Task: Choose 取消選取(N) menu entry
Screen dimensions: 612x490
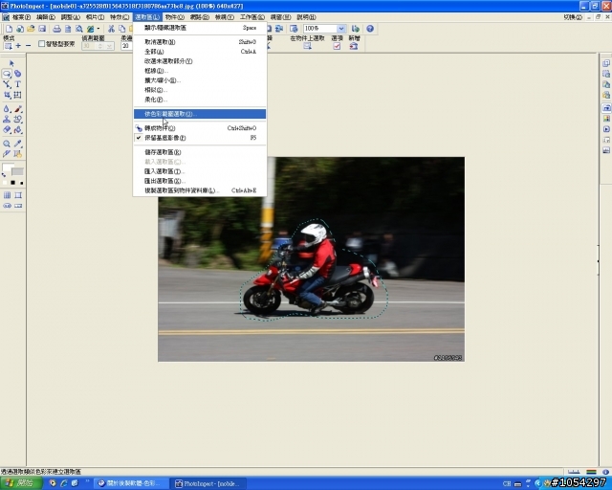Action: (200, 42)
